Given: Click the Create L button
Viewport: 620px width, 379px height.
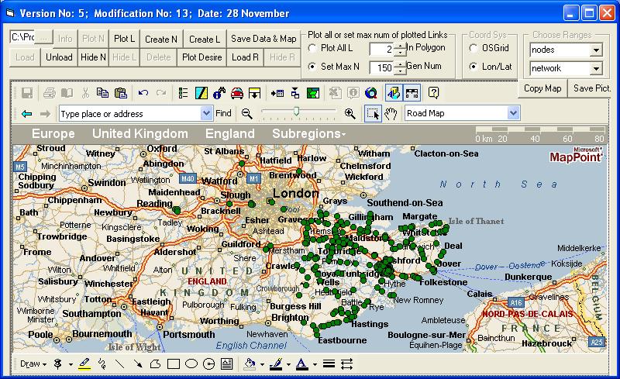Looking at the screenshot, I should 205,39.
